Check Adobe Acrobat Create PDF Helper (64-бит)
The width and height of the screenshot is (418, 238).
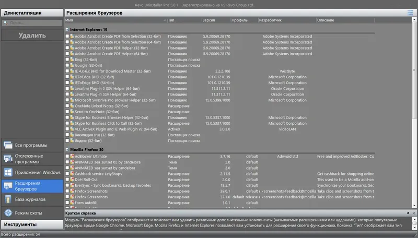click(67, 54)
